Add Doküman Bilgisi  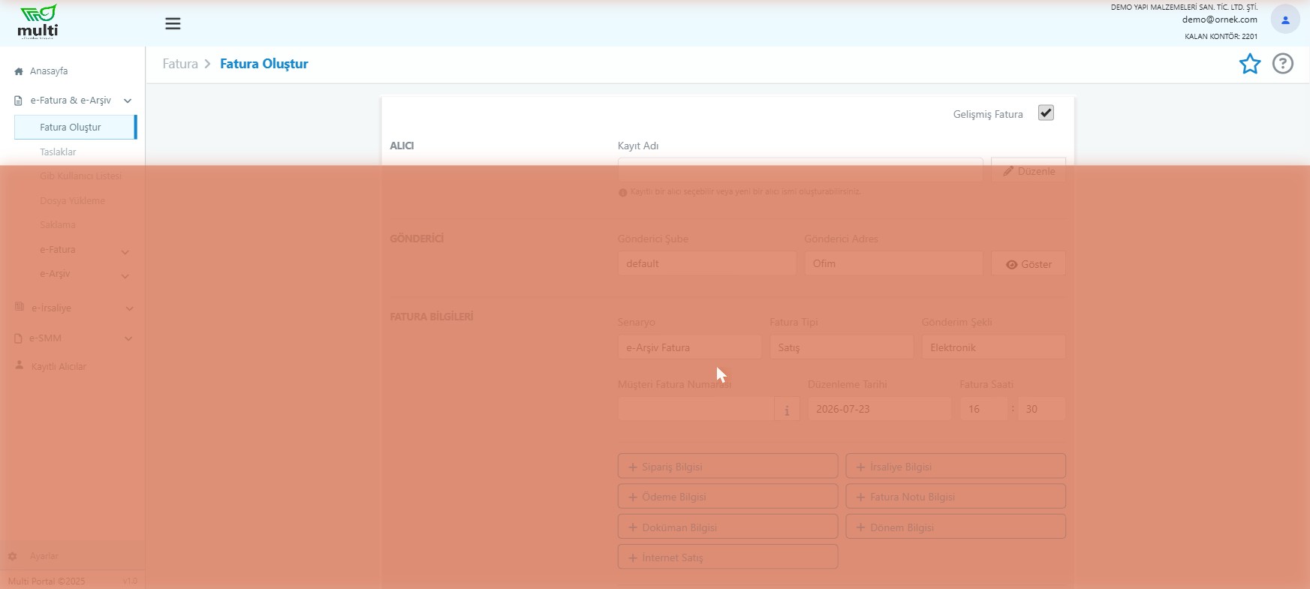[x=727, y=527]
